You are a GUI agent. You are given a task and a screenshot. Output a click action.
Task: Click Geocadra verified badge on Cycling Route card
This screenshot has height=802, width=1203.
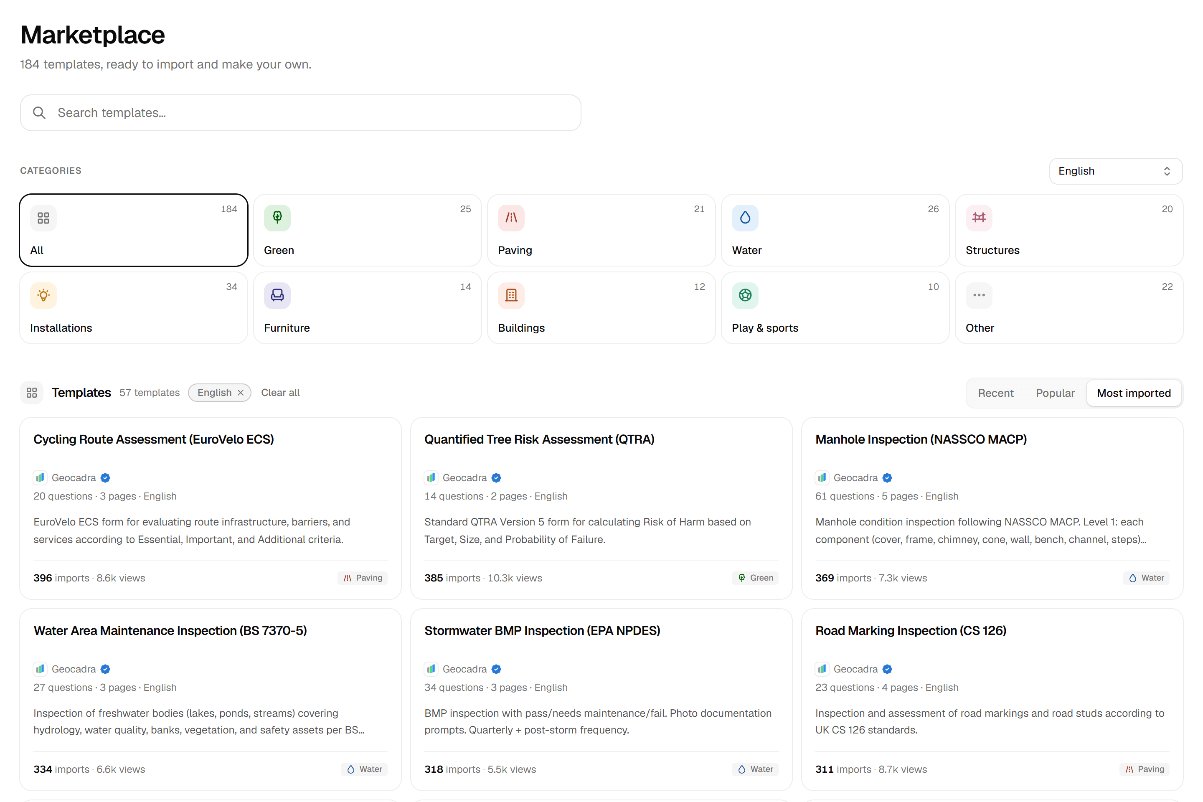(x=105, y=478)
